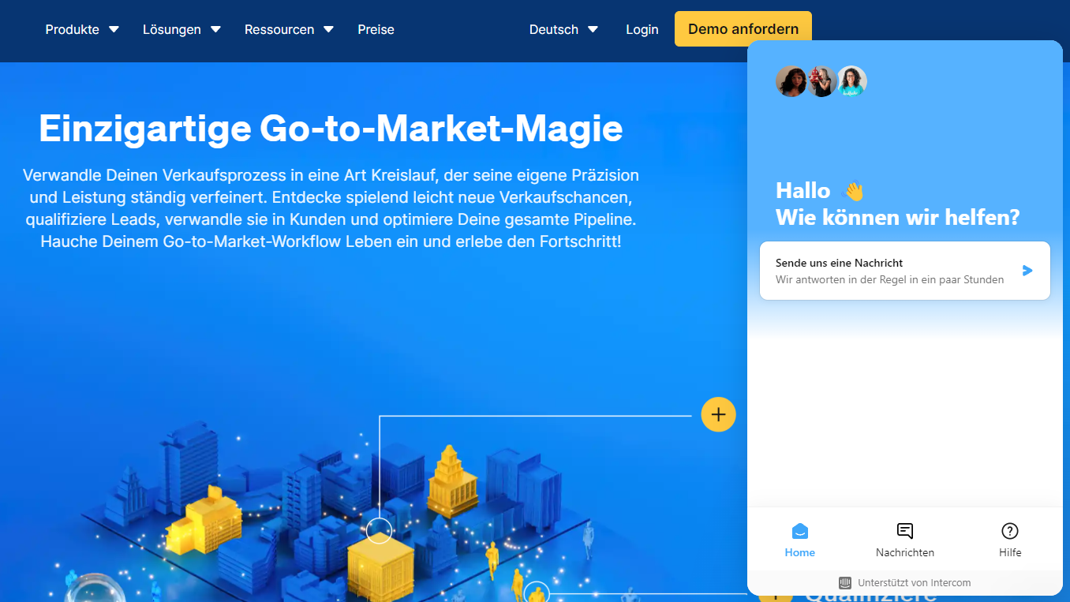
Task: Click the Einzigartige Go-to-Market-Magie heading
Action: [331, 129]
